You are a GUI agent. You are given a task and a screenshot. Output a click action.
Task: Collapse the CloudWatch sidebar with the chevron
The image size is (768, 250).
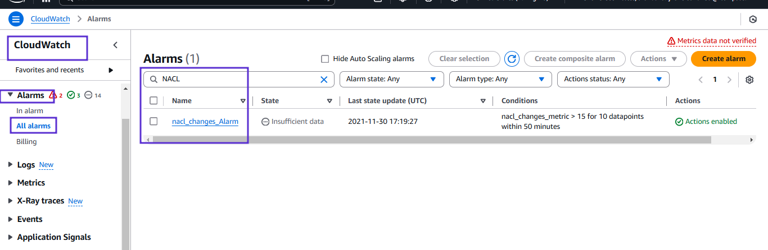115,45
